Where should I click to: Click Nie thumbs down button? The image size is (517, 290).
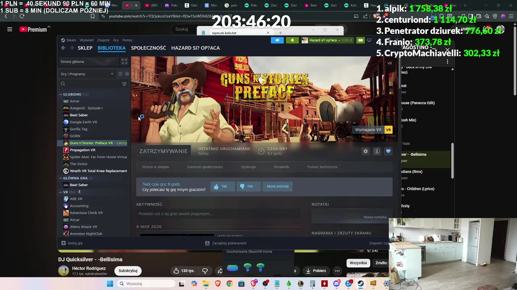point(248,186)
